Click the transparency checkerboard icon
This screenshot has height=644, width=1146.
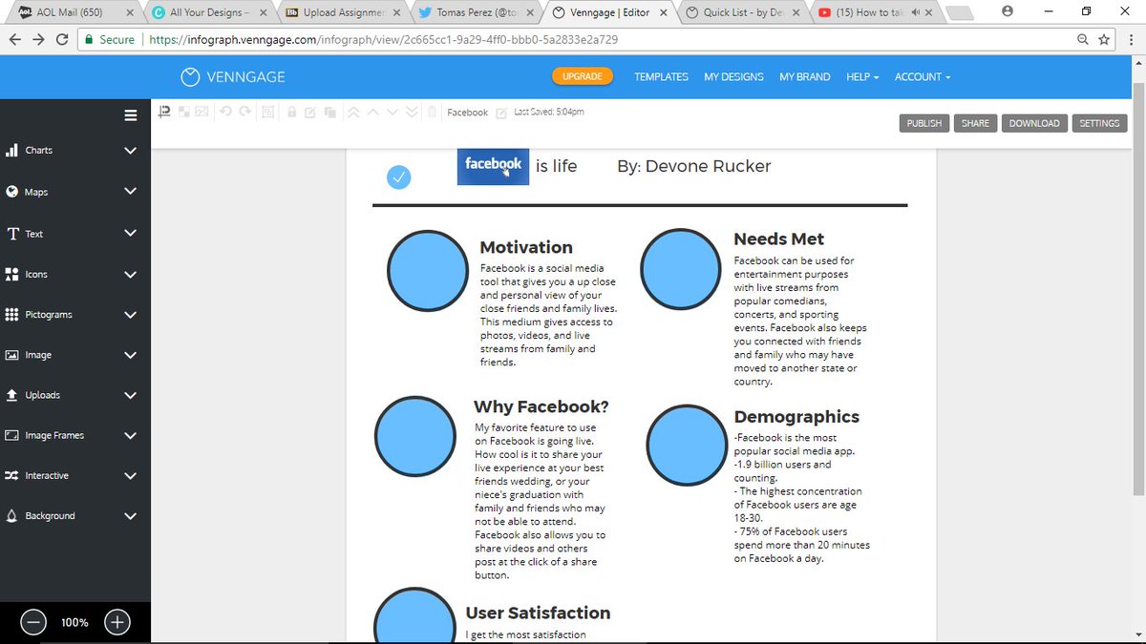point(183,112)
